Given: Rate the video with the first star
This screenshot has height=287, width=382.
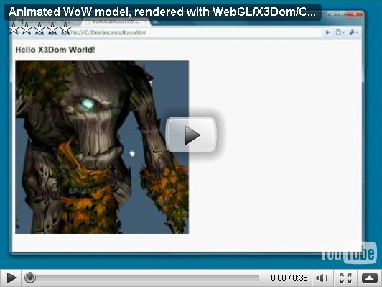Looking at the screenshot, I should 14,29.
